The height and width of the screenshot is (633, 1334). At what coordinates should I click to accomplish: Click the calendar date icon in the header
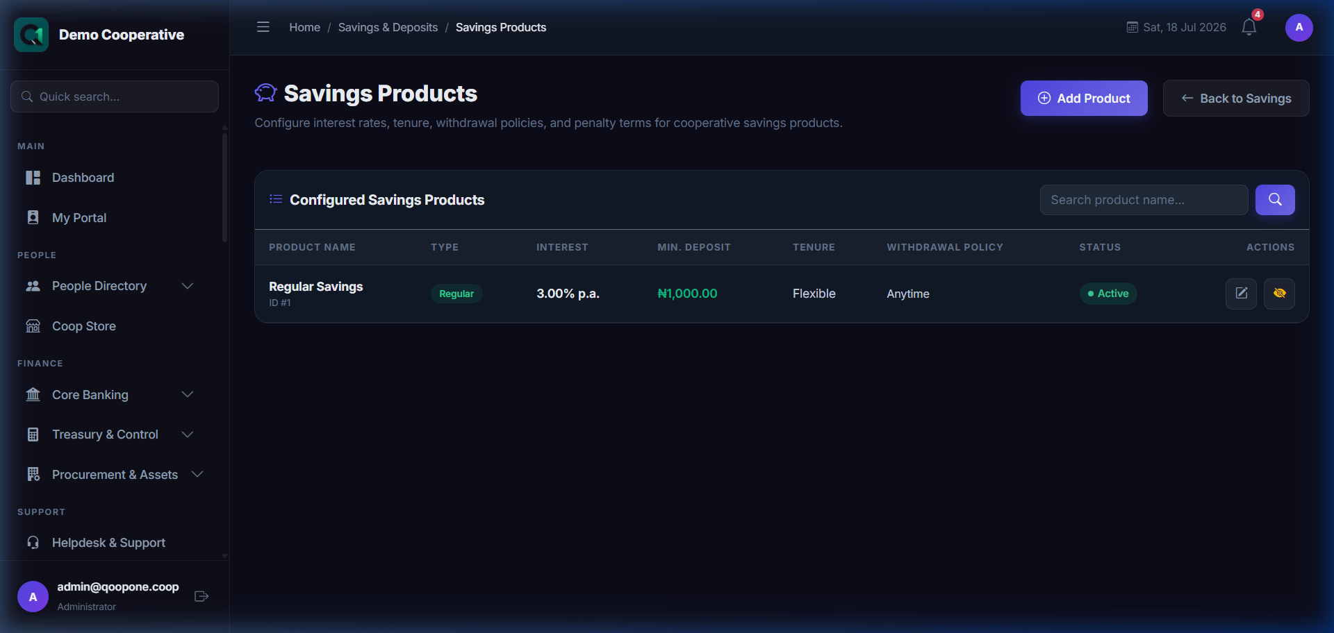1132,27
